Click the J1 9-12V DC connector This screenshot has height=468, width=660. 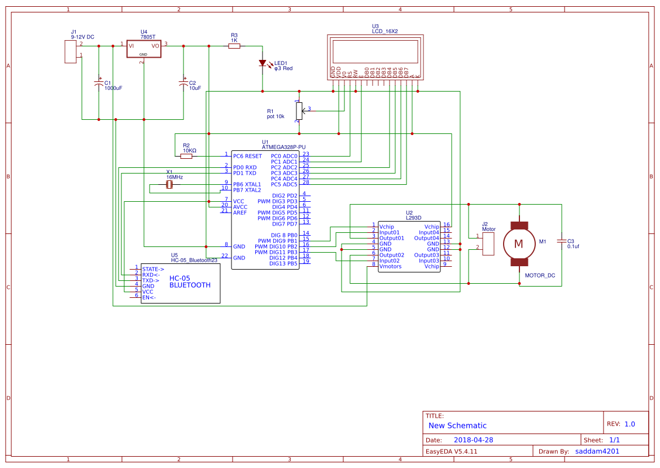pyautogui.click(x=71, y=51)
